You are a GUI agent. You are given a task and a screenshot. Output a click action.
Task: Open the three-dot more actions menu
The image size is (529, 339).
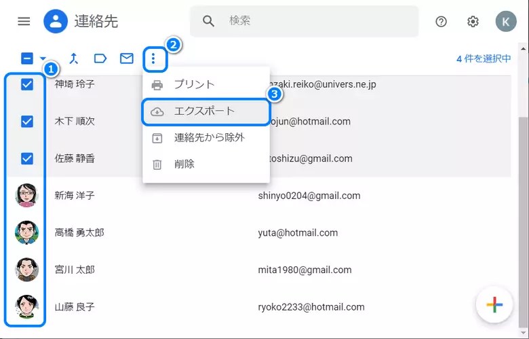click(x=153, y=59)
